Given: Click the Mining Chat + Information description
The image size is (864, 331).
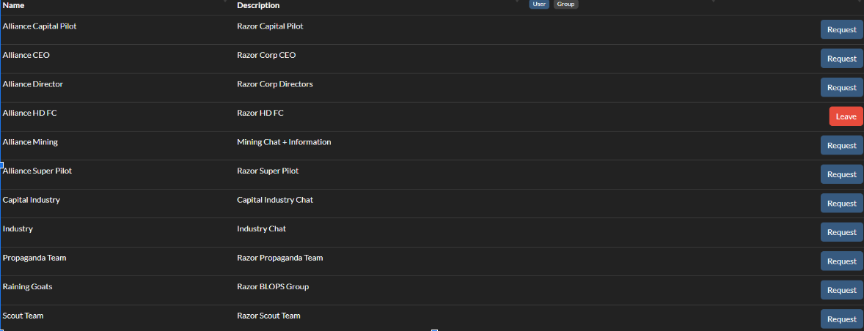Looking at the screenshot, I should pos(283,142).
